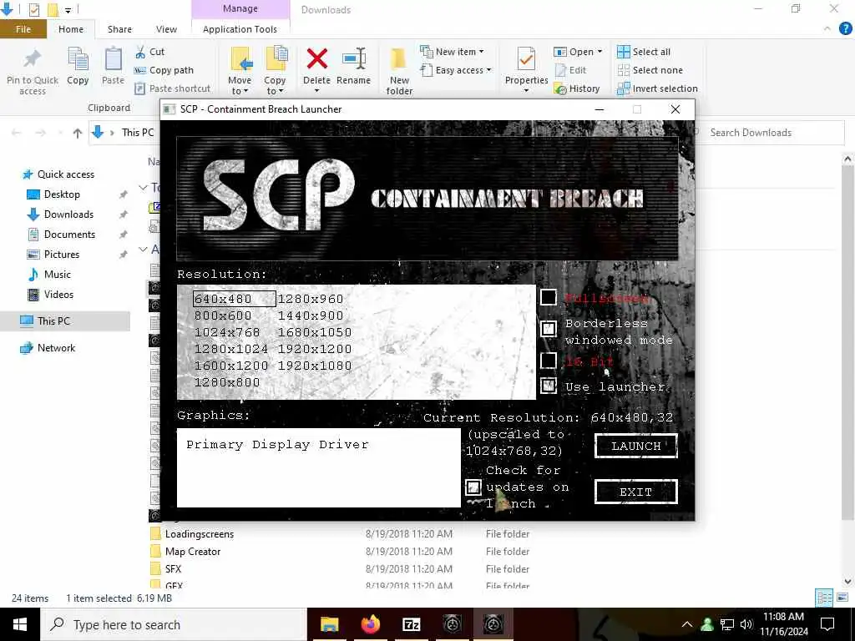Click the Pin to Quick access icon
This screenshot has height=641, width=855.
pos(33,59)
